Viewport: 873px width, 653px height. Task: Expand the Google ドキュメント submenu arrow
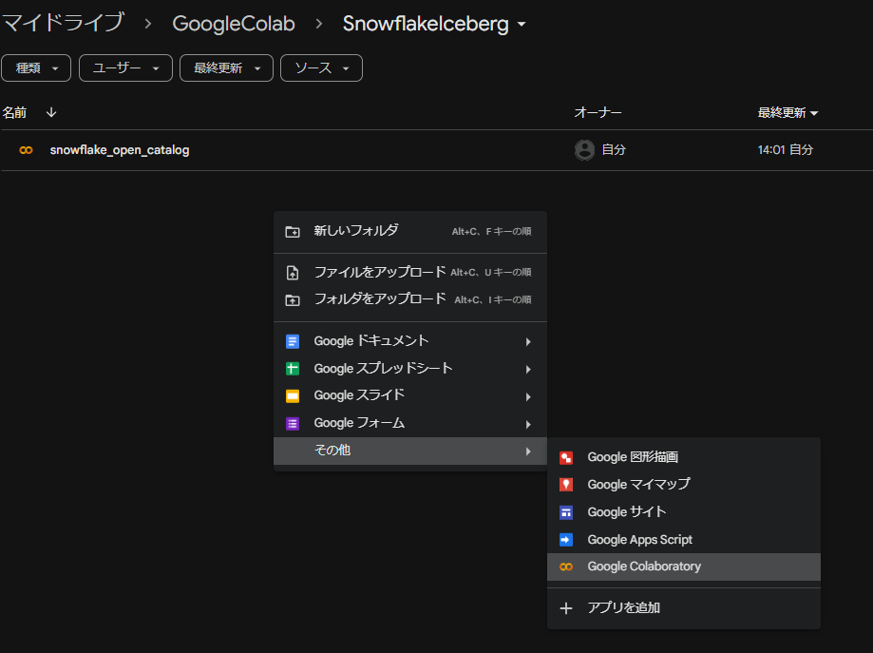(528, 341)
